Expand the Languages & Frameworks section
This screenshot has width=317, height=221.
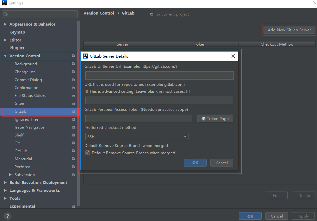tap(5, 190)
